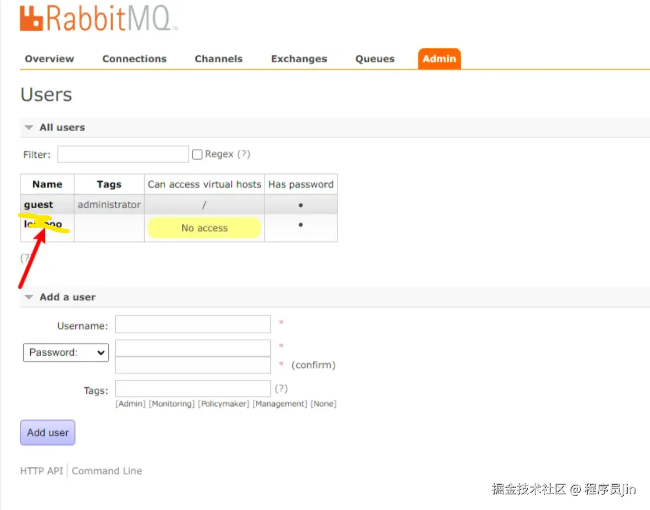Click the Has password column header

301,184
